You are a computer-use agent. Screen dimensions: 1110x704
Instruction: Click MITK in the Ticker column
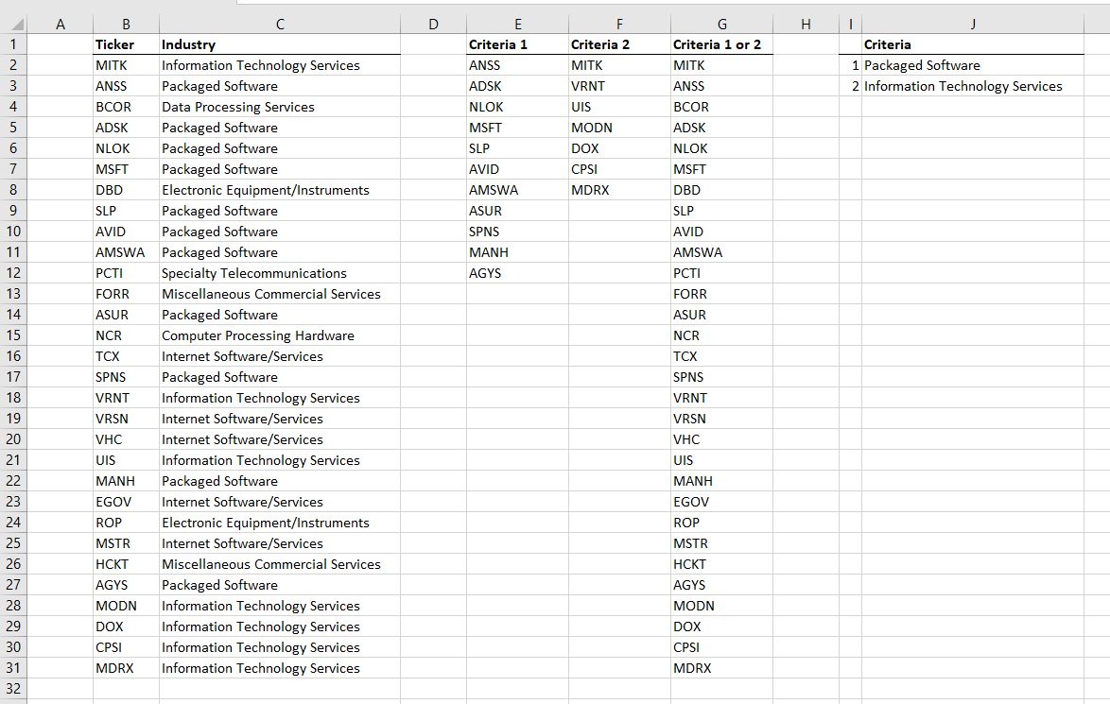[126, 65]
